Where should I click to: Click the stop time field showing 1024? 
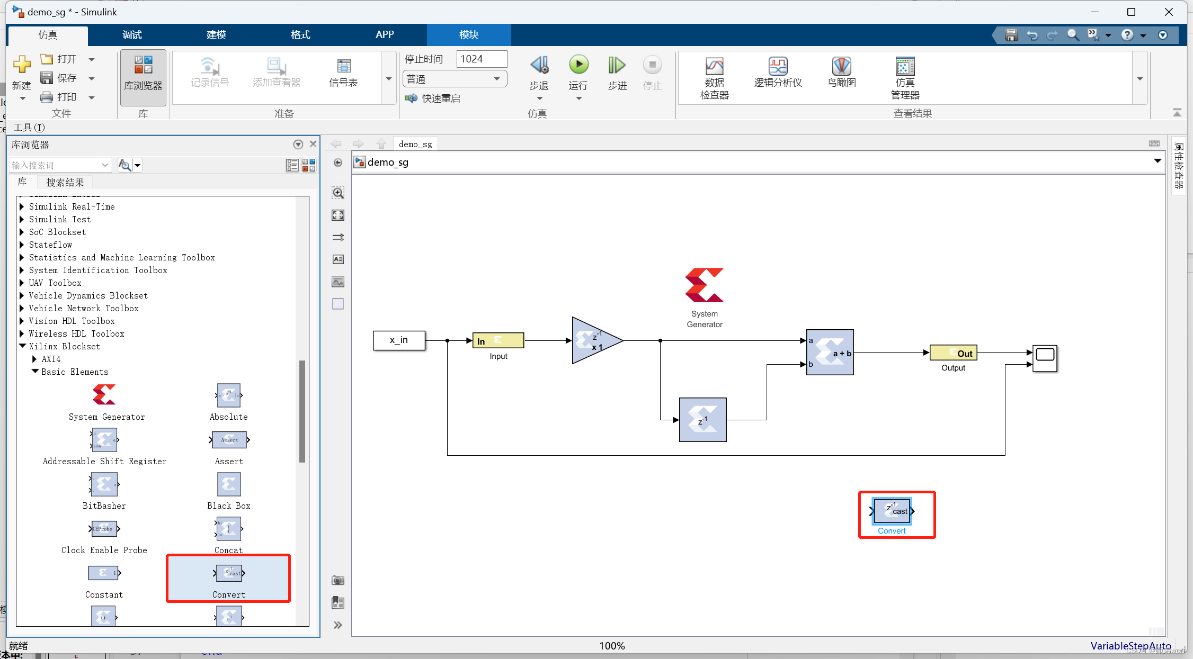[x=482, y=59]
